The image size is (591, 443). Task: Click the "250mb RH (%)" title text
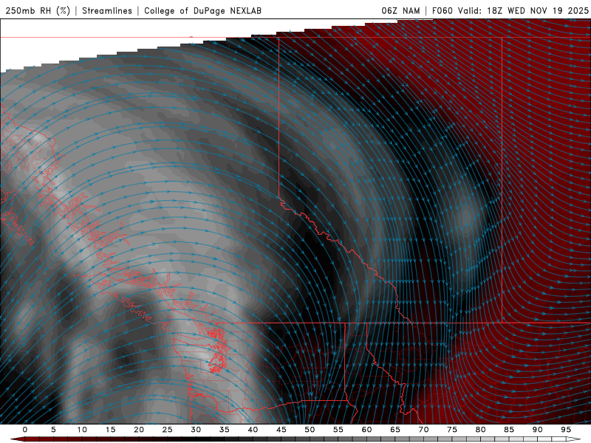38,10
